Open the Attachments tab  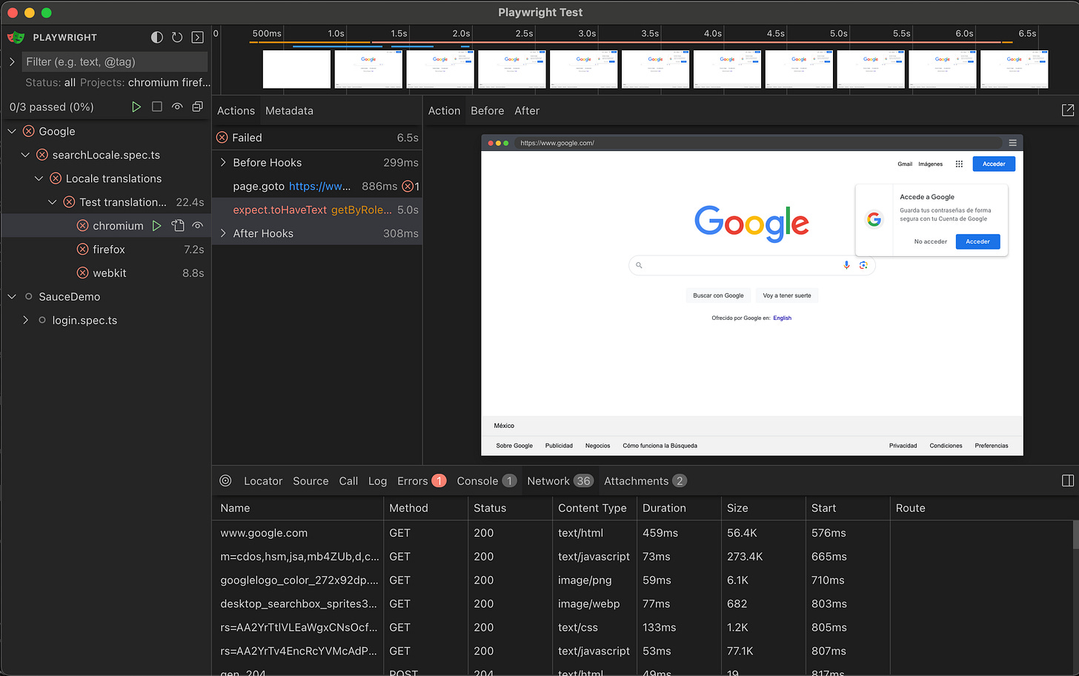pos(645,481)
